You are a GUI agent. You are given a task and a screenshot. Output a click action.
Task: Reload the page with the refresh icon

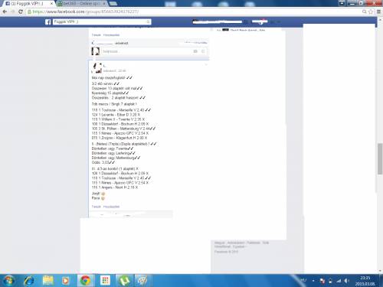tap(21, 11)
